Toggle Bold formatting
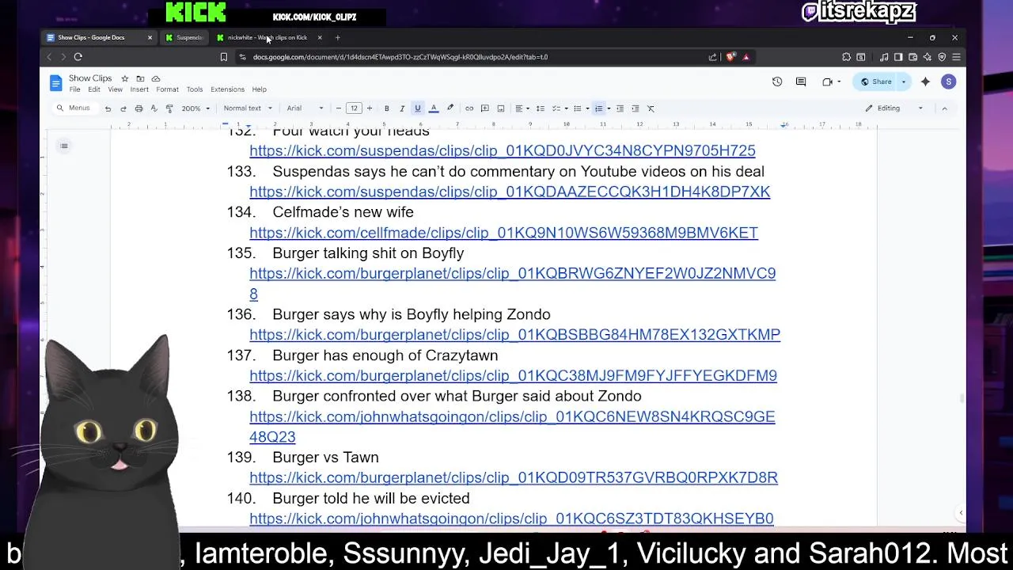 pyautogui.click(x=386, y=108)
